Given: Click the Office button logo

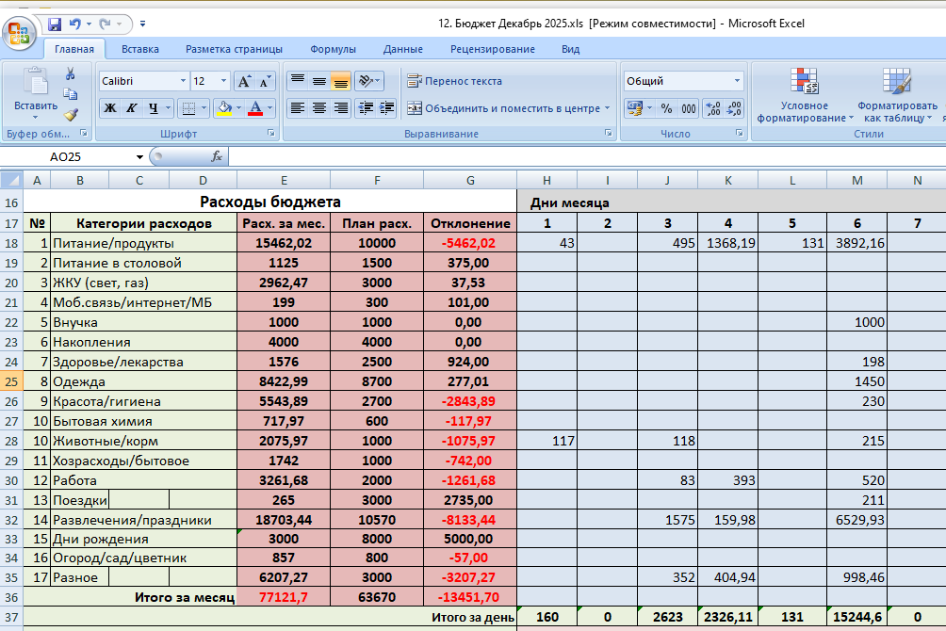Looking at the screenshot, I should click(19, 33).
